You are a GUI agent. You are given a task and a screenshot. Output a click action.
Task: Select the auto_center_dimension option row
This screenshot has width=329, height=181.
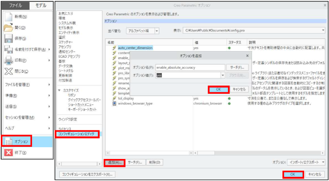tap(135, 48)
